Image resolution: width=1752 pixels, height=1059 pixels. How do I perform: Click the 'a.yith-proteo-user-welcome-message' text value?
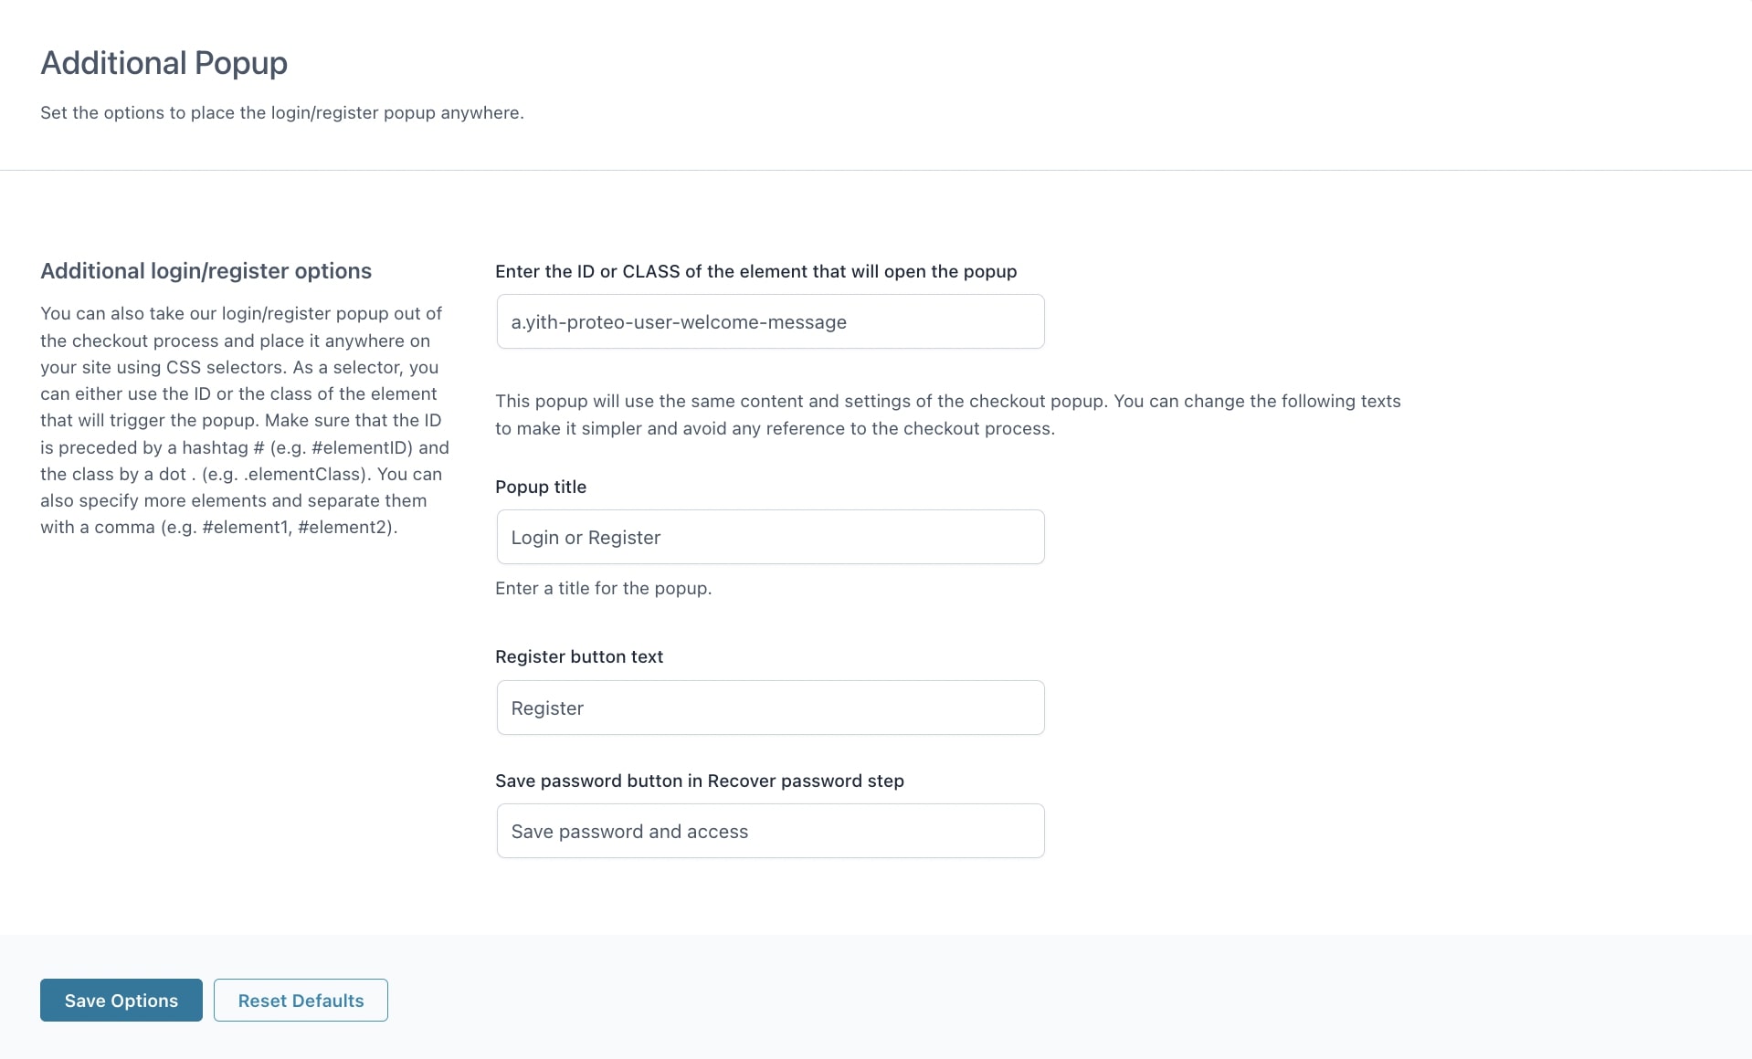678,322
